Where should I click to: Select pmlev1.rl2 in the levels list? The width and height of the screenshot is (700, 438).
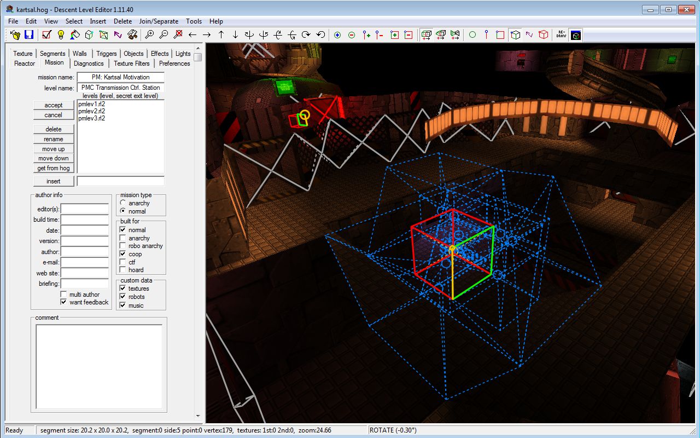(92, 103)
